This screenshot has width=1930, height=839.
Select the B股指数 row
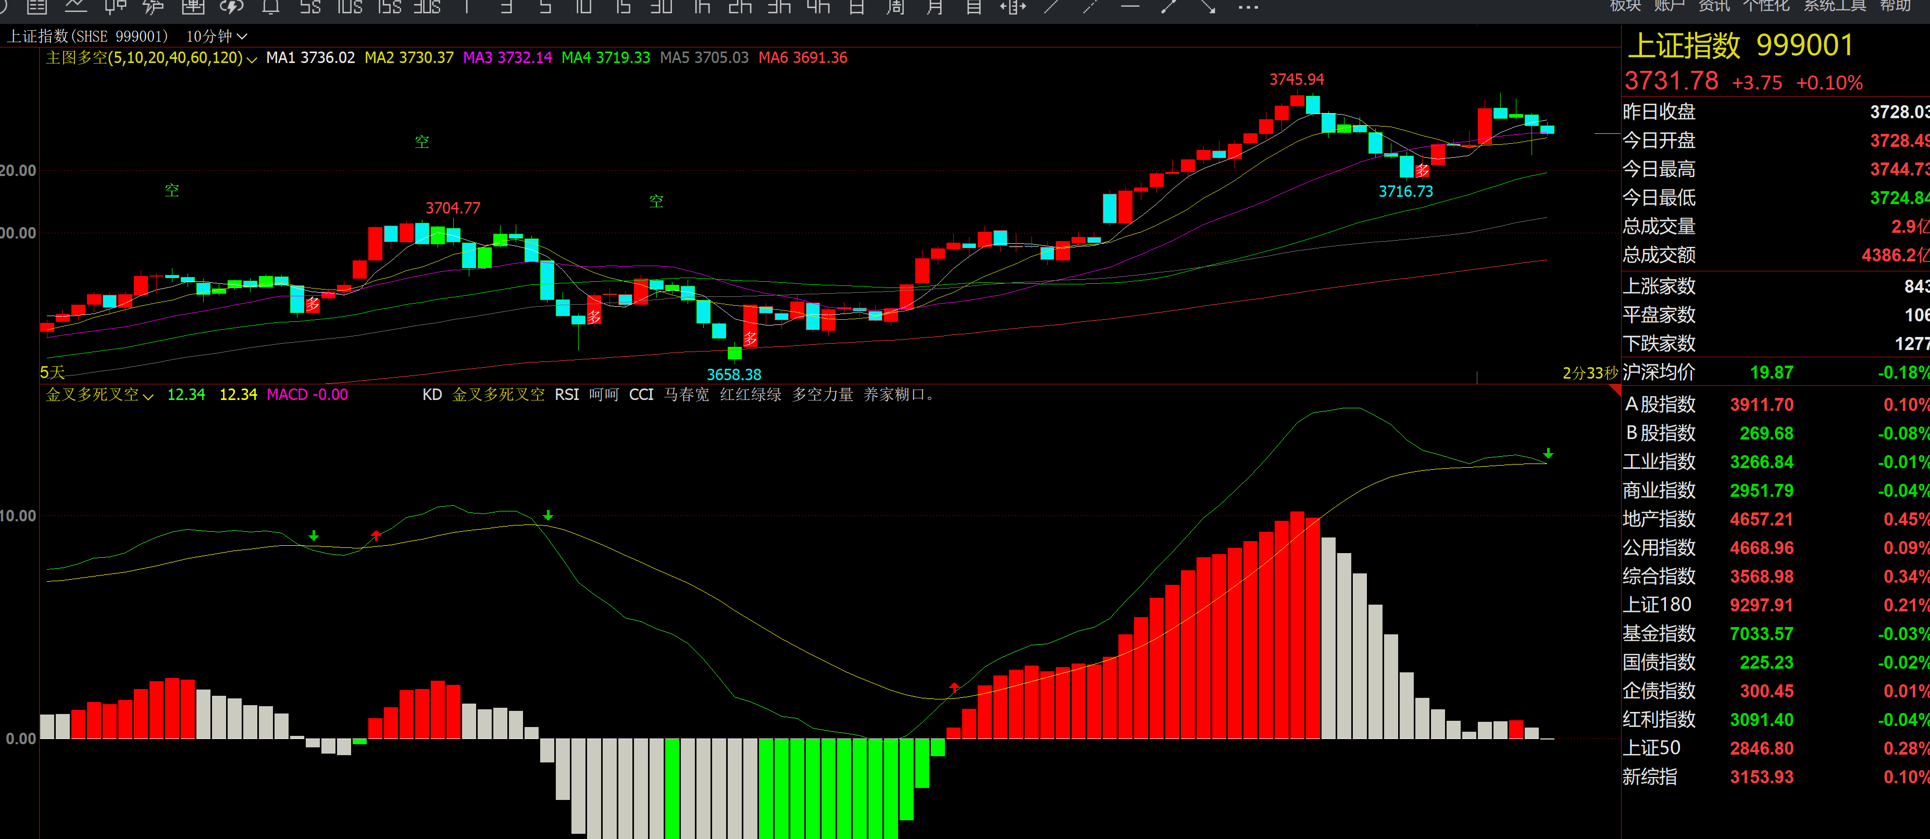tap(1776, 433)
